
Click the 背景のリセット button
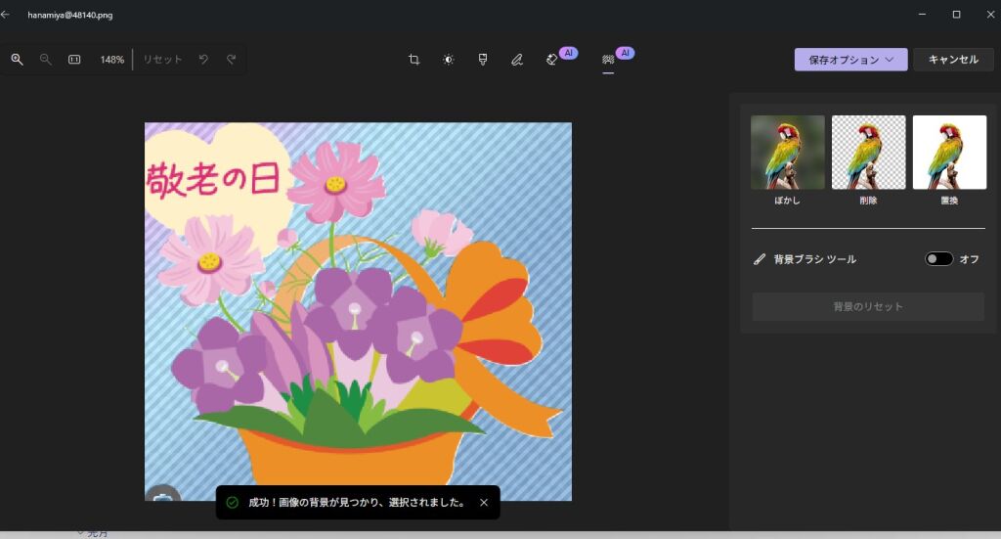868,307
